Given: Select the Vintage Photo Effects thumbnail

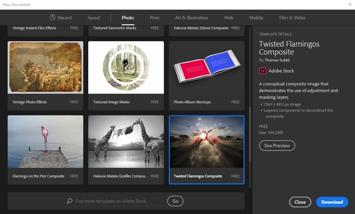Looking at the screenshot, I should pyautogui.click(x=45, y=68).
